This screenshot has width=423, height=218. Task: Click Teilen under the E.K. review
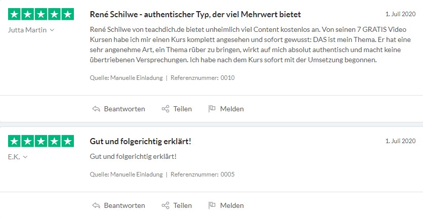(182, 205)
